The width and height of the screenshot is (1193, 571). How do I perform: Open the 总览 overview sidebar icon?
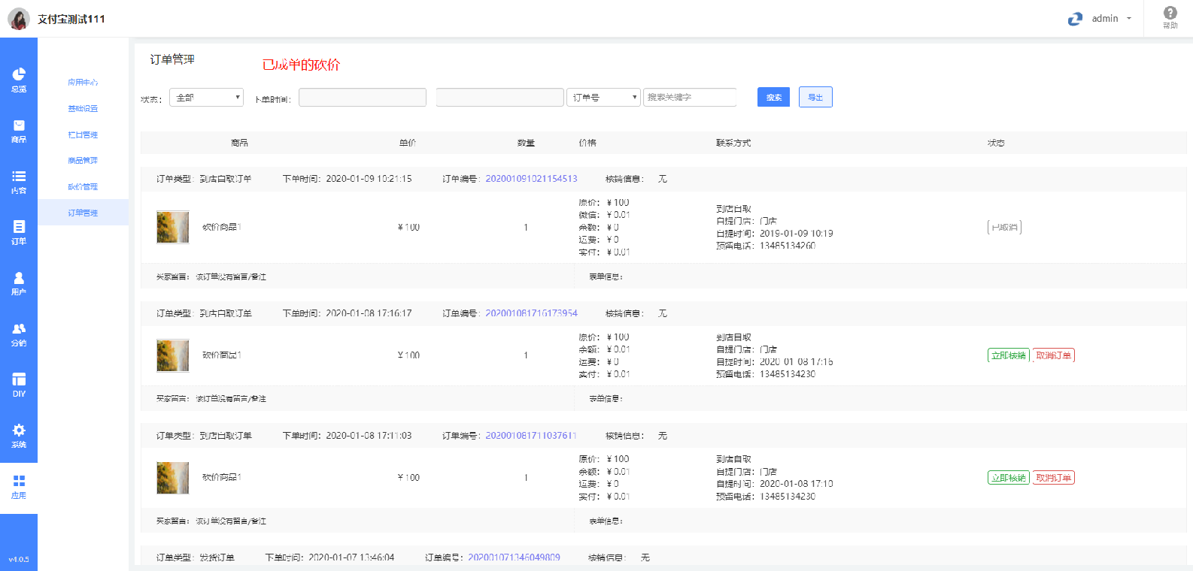pos(19,80)
